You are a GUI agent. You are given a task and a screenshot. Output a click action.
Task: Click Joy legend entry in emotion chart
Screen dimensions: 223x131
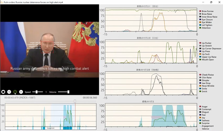[202, 118]
